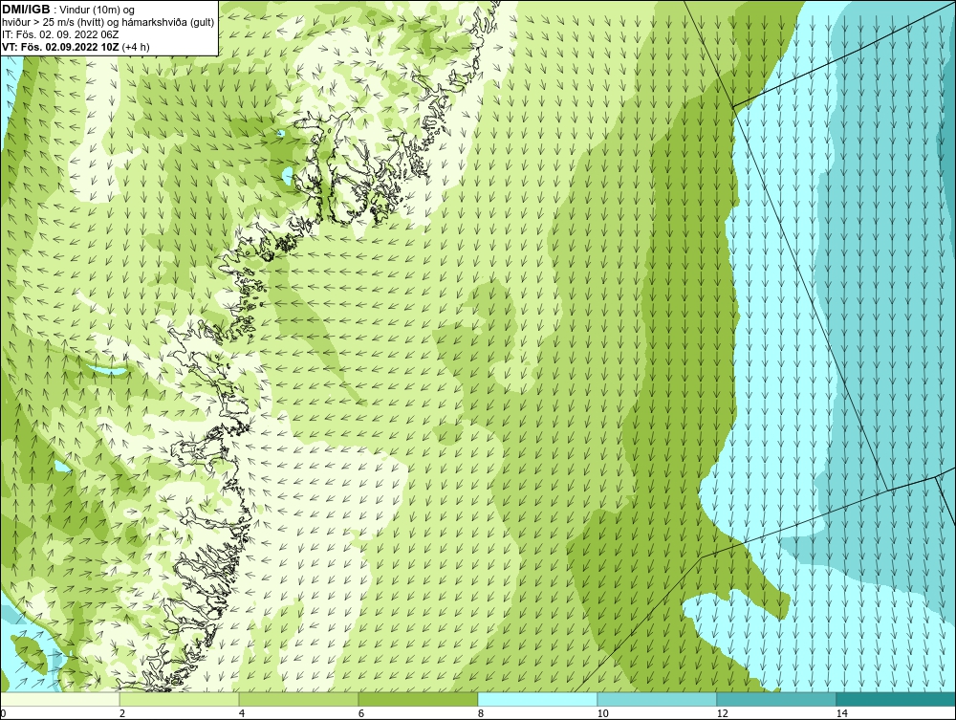The width and height of the screenshot is (956, 720).
Task: Click the 6–8 m/s dark green scale segment
Action: 419,699
